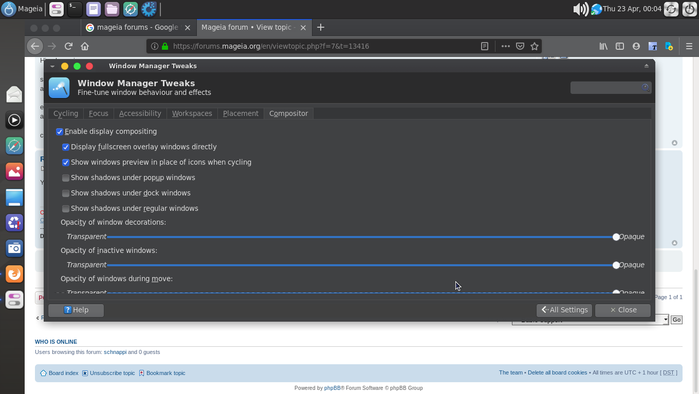Open the blue gear control center icon
The height and width of the screenshot is (394, 699).
(x=149, y=9)
